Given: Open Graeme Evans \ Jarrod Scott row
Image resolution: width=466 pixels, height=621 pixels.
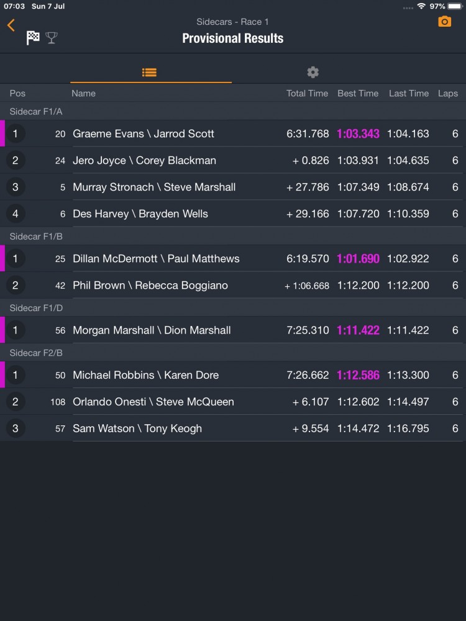Looking at the screenshot, I should (144, 134).
